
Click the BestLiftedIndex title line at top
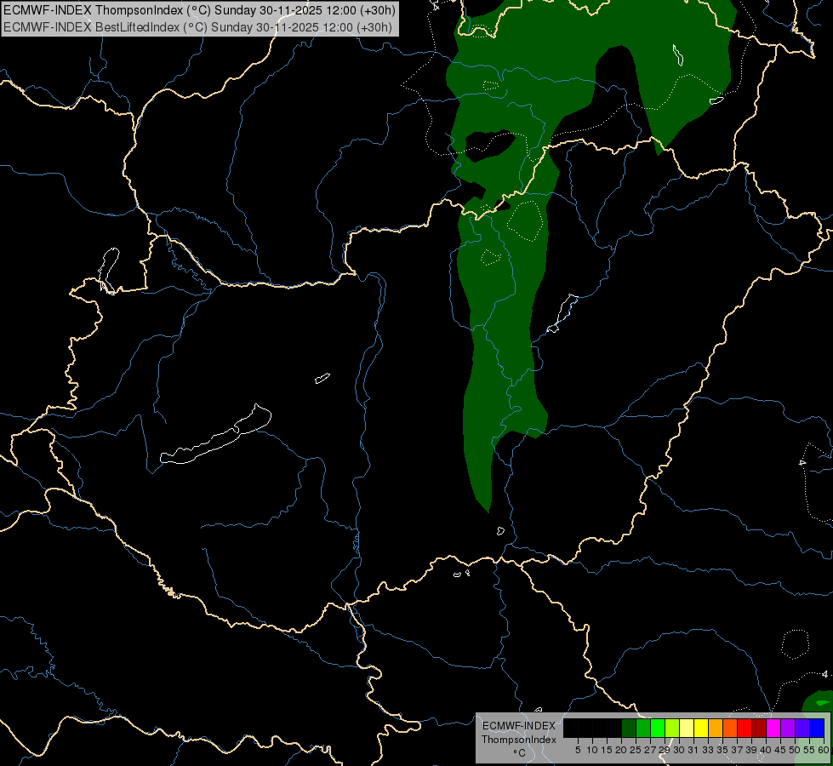(197, 27)
